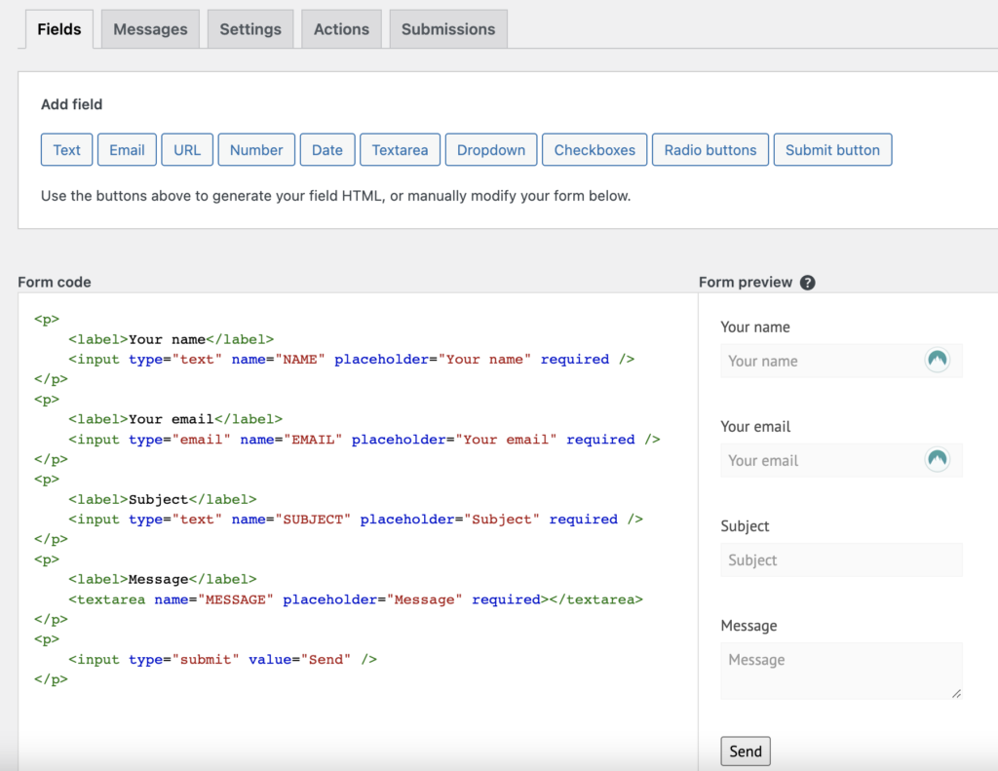998x771 pixels.
Task: Place cursor on the label 'Subject' code line
Action: pyautogui.click(x=163, y=500)
